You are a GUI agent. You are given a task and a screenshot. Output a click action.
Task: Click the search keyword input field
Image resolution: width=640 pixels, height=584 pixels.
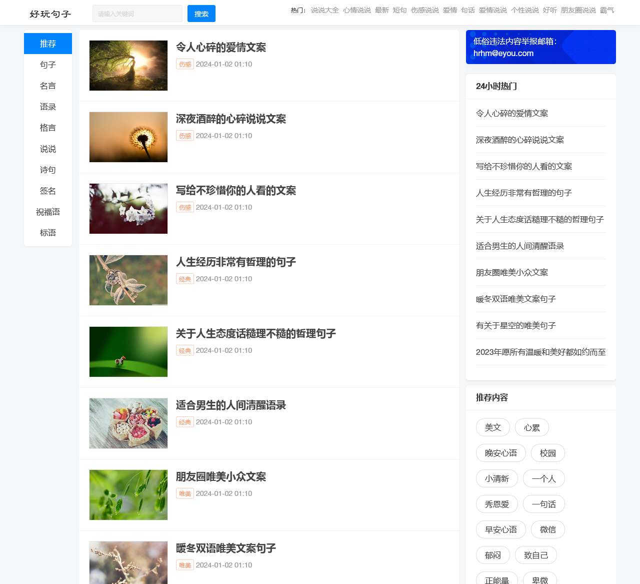(x=137, y=14)
